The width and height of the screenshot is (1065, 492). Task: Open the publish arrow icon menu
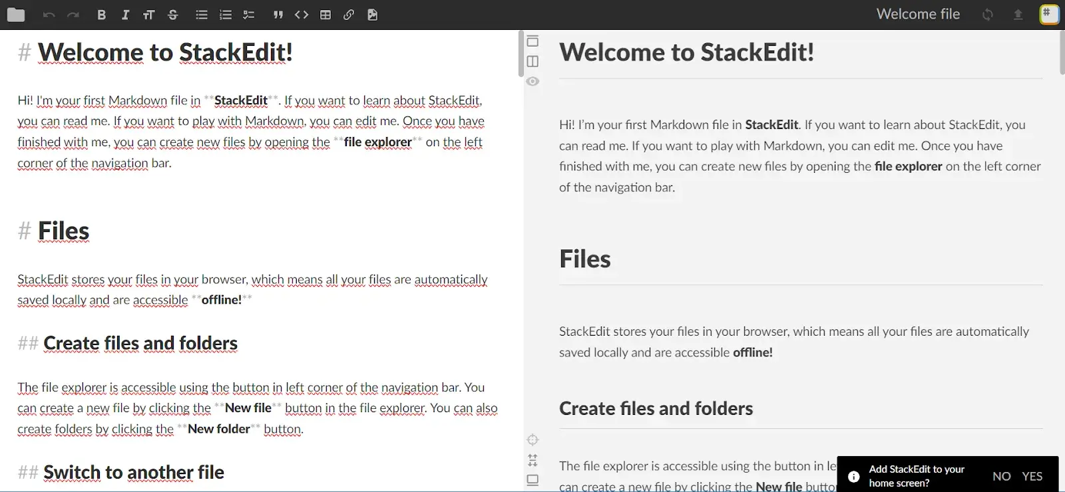pyautogui.click(x=1018, y=15)
